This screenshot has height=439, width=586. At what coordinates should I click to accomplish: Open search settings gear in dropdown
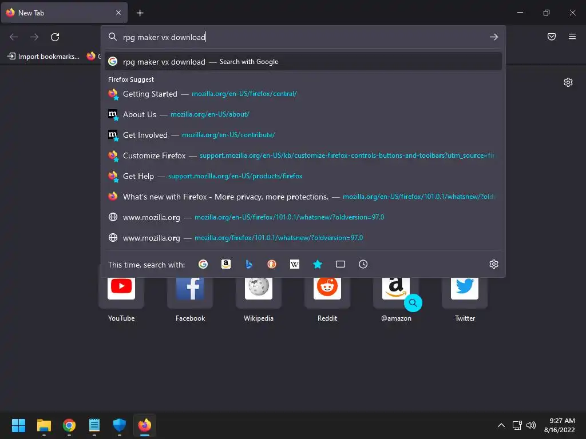(494, 264)
